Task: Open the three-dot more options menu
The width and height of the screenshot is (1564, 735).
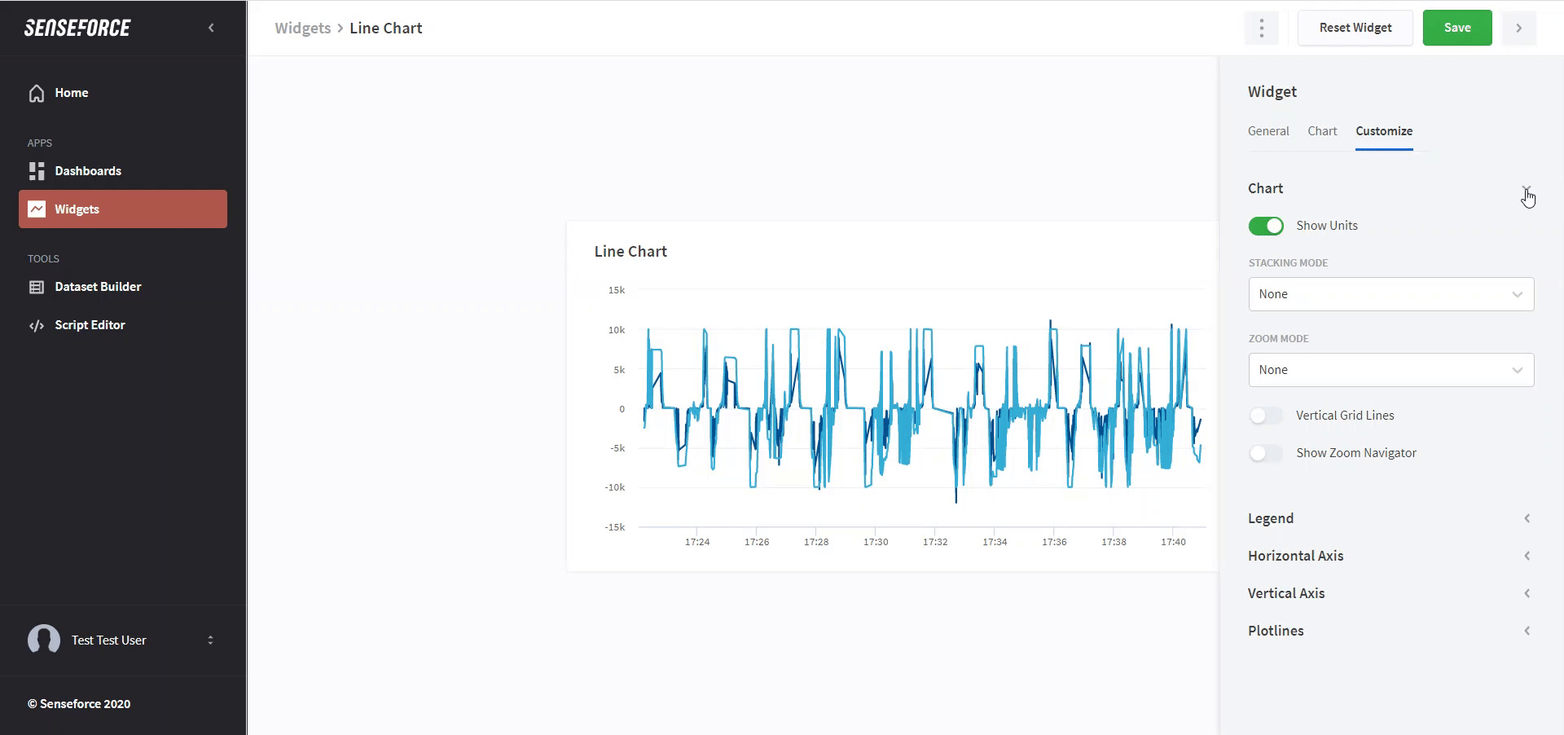Action: pyautogui.click(x=1261, y=28)
